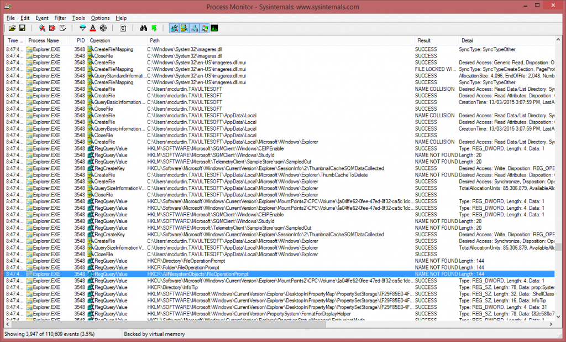Click the Result column header

[437, 40]
